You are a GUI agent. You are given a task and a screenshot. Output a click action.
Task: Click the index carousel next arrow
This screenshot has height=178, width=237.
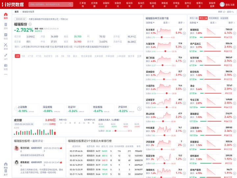[x=139, y=109]
